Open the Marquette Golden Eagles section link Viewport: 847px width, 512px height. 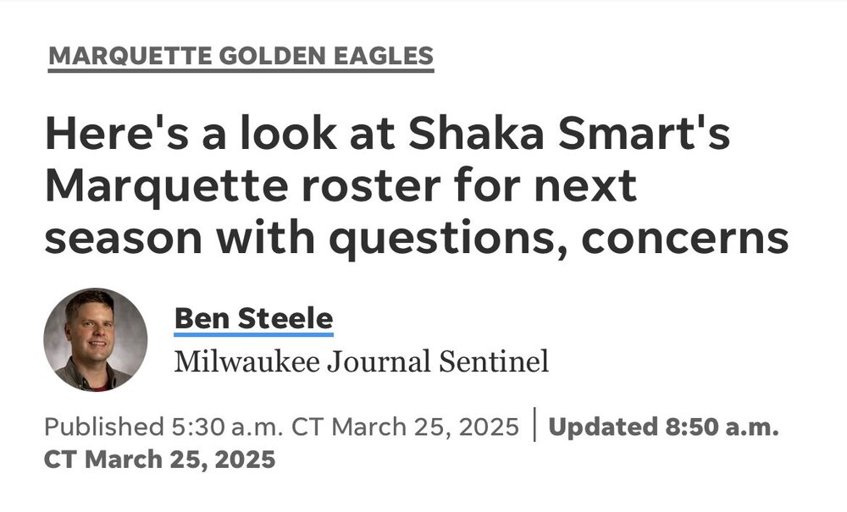coord(241,56)
